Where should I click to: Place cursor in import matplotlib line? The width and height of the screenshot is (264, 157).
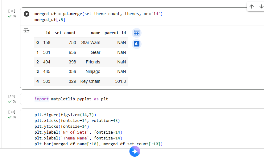71,99
